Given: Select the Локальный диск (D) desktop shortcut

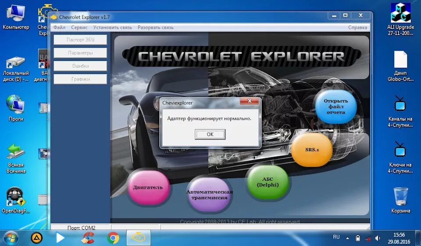Looking at the screenshot, I should tap(16, 69).
